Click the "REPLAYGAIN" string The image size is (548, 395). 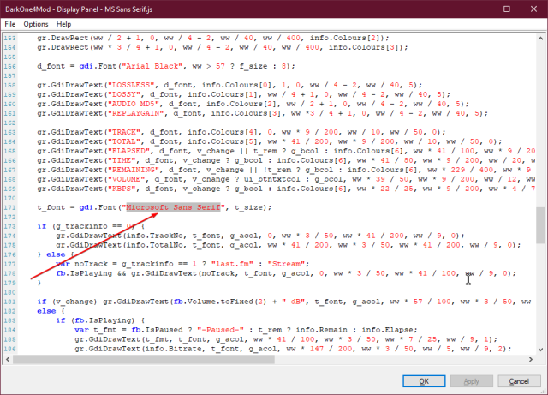point(135,113)
